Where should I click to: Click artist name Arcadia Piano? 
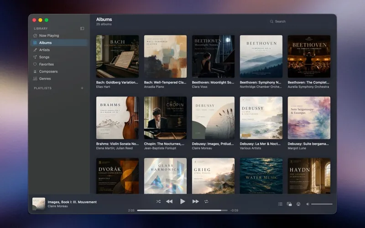[154, 87]
